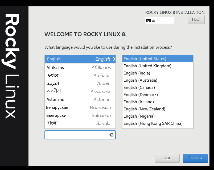Select Belarusian from the language list
This screenshot has width=214, height=170.
coord(80,107)
